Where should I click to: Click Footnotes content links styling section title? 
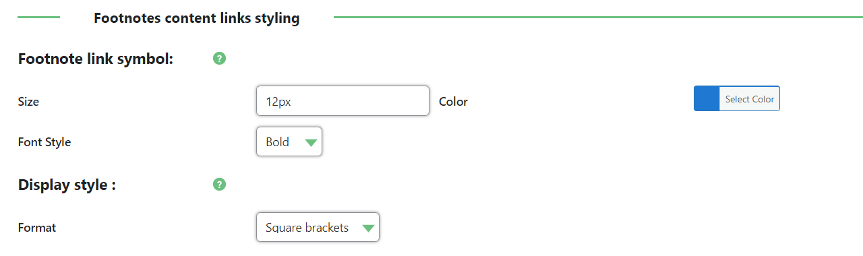click(197, 18)
